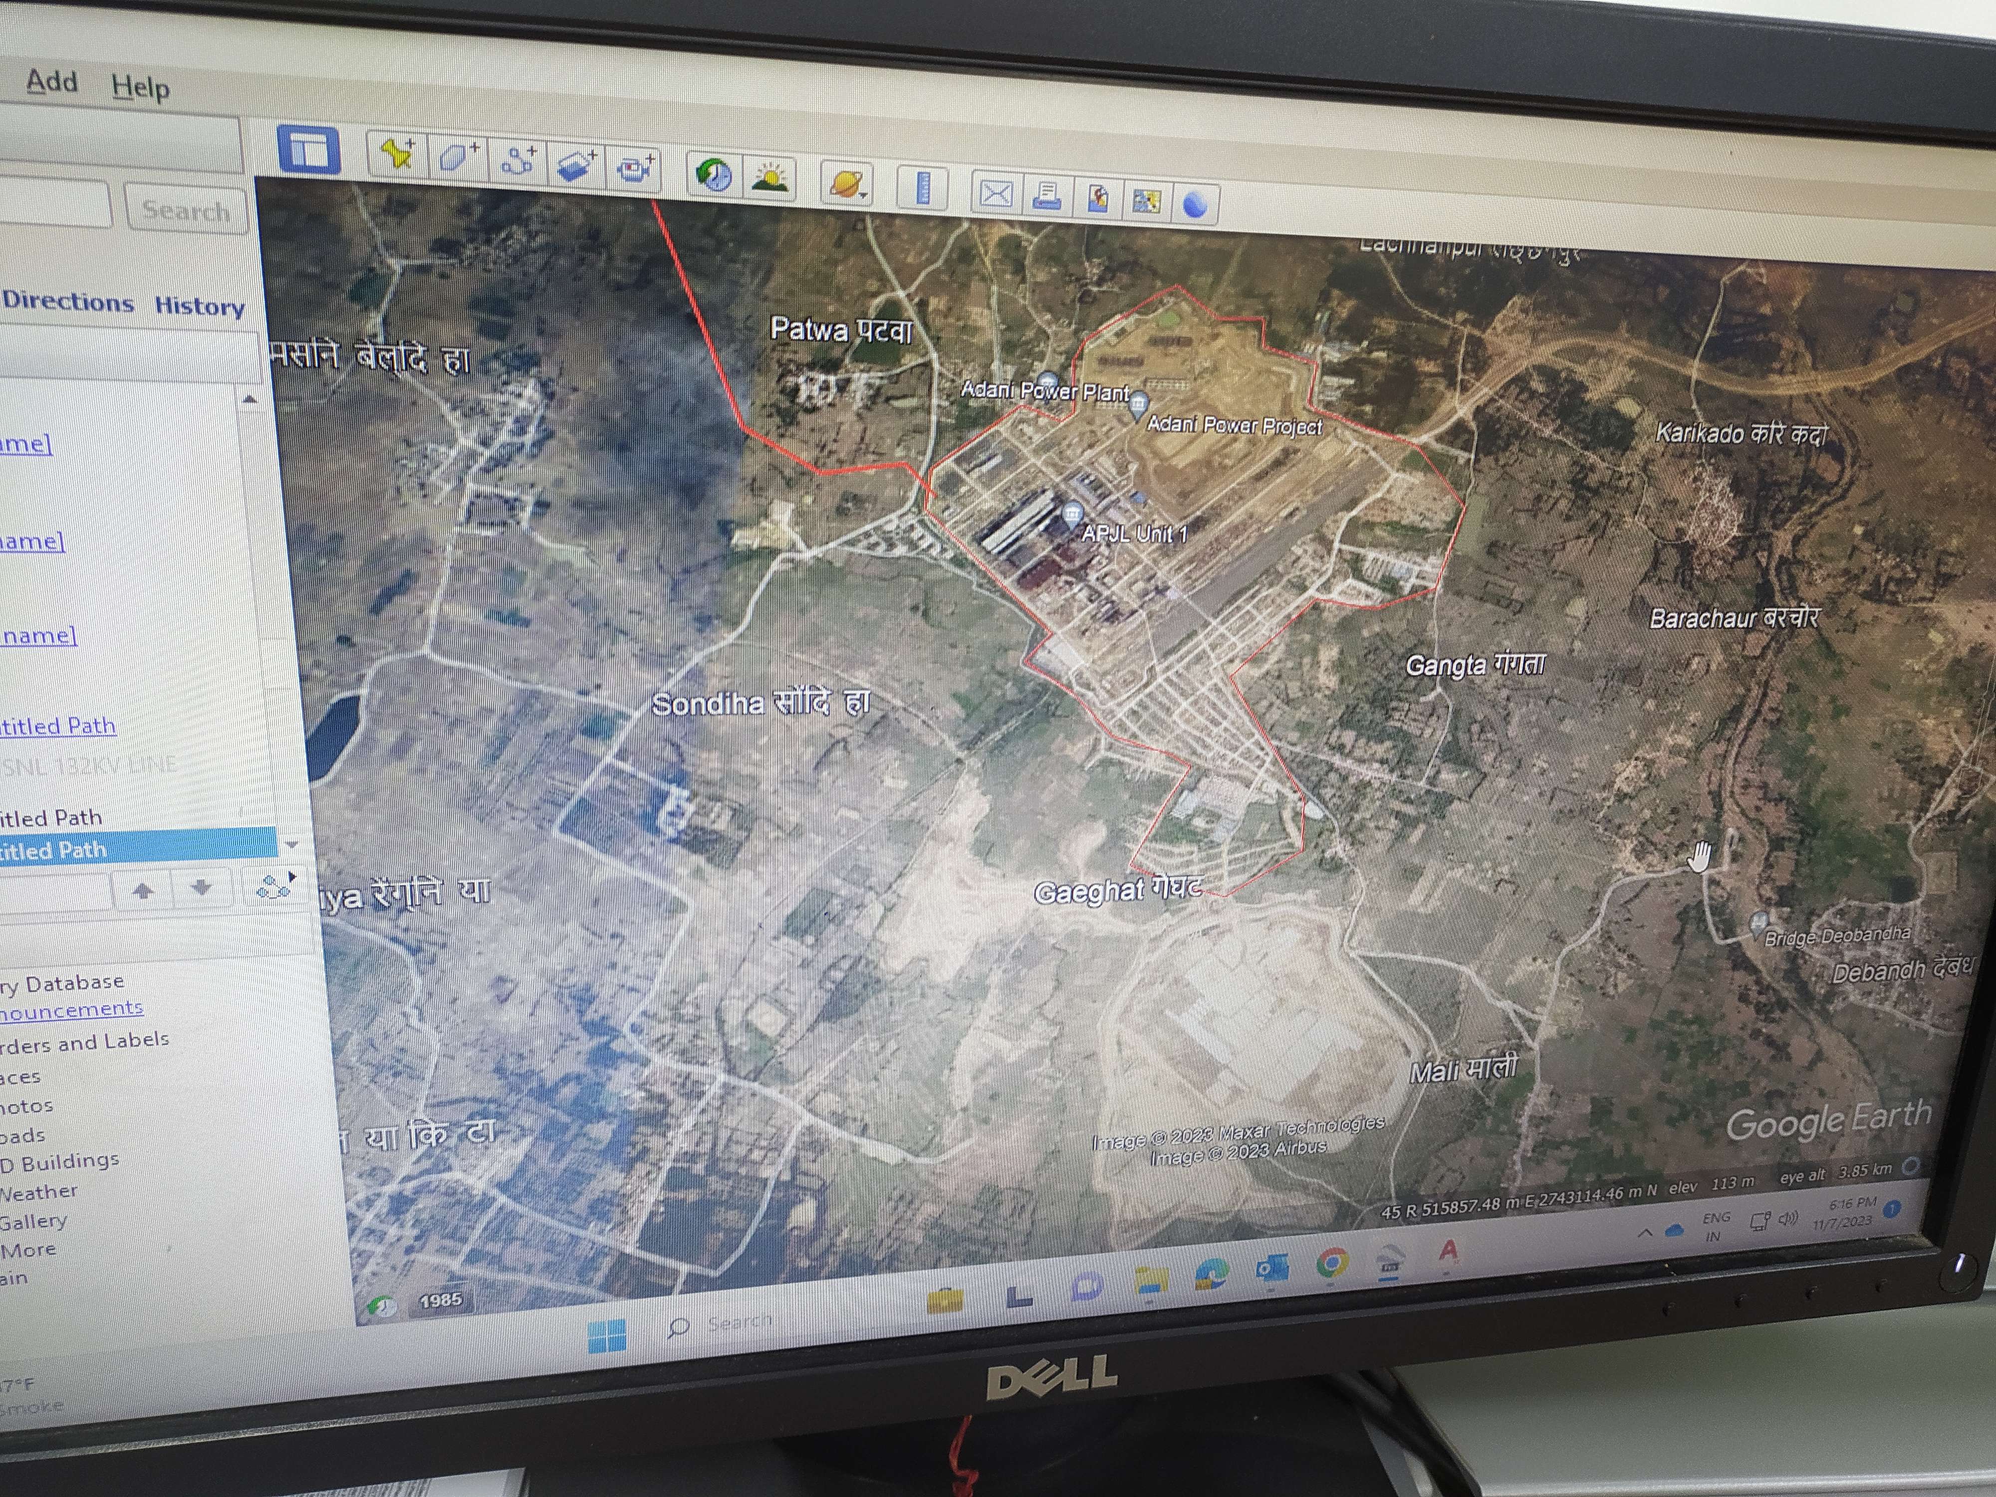1996x1497 pixels.
Task: Select the Photos layer row
Action: (26, 1106)
